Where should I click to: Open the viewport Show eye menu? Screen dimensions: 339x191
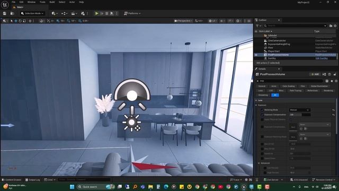[x=222, y=21]
